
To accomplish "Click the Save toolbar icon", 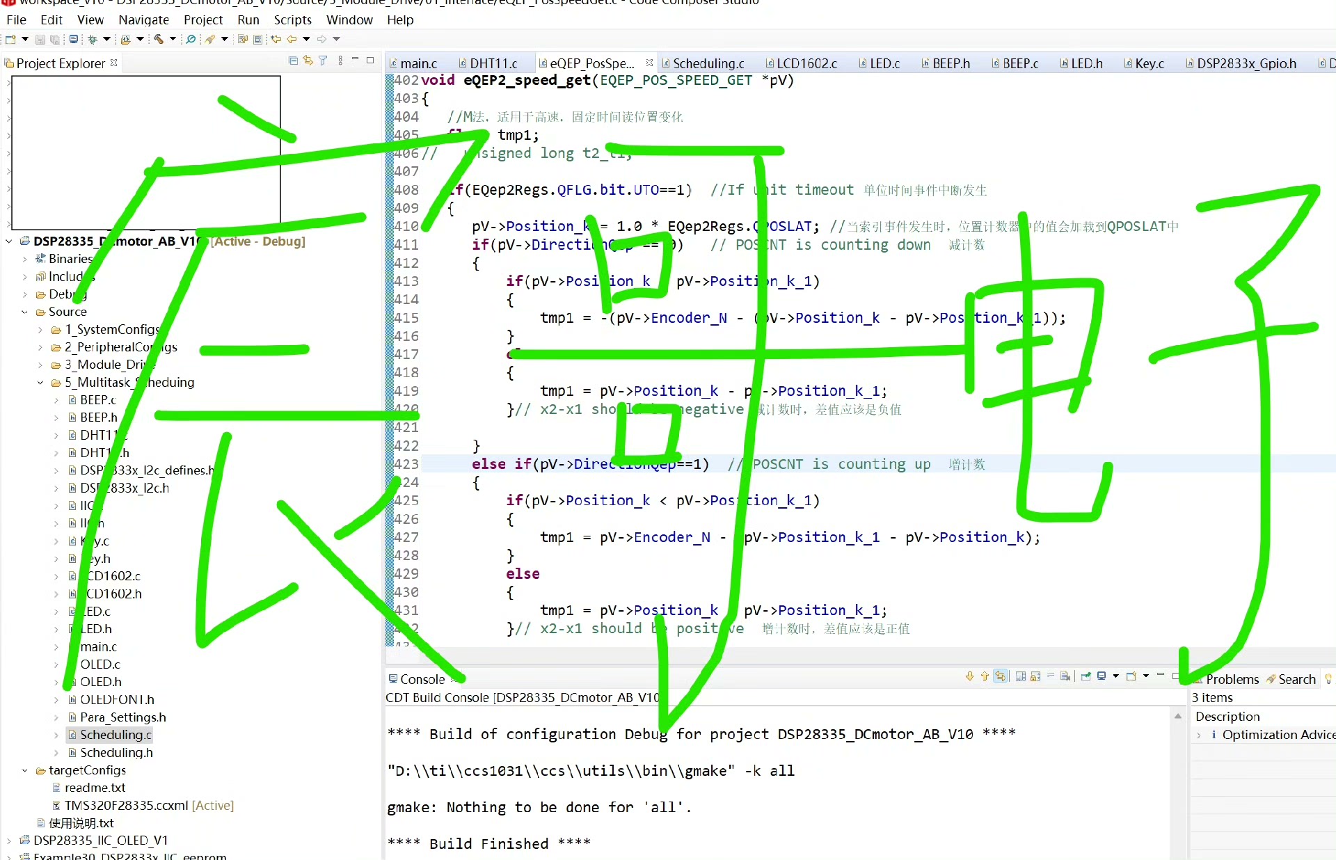I will (x=40, y=40).
